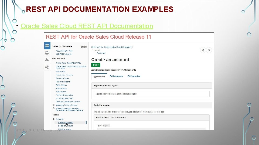The image size is (259, 145).
Task: Click the Tasks breadcrumb item
Action: coord(97,50)
